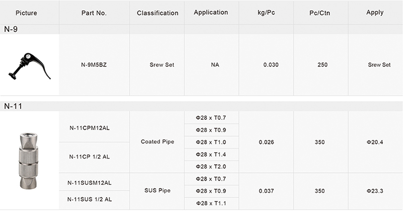Click the Application column header
The width and height of the screenshot is (403, 220).
click(211, 13)
